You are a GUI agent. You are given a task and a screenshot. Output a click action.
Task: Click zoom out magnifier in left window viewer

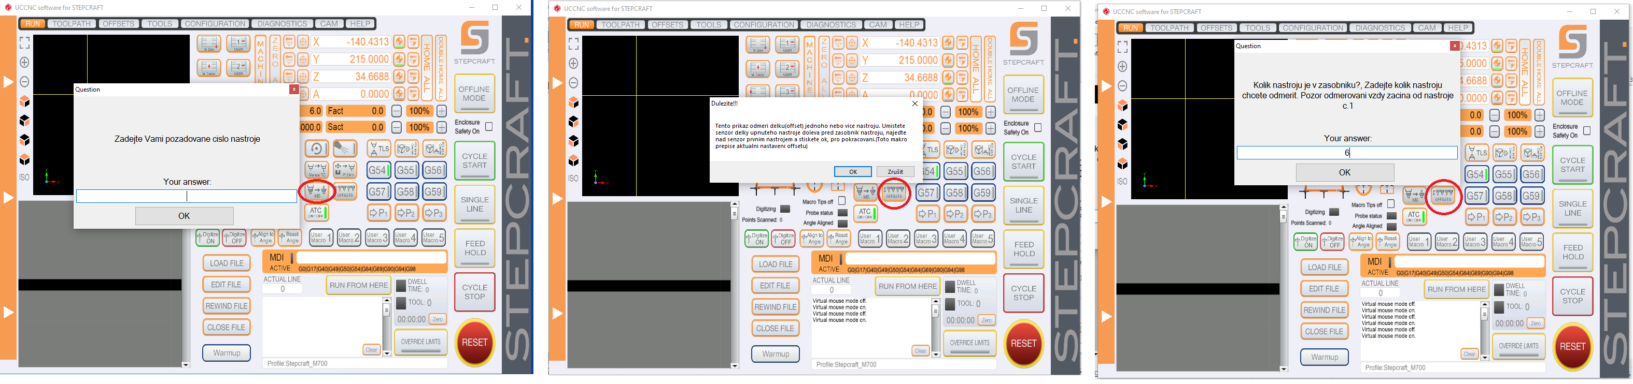tap(25, 82)
